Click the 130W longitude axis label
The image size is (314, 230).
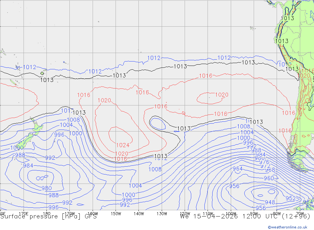click(162, 214)
